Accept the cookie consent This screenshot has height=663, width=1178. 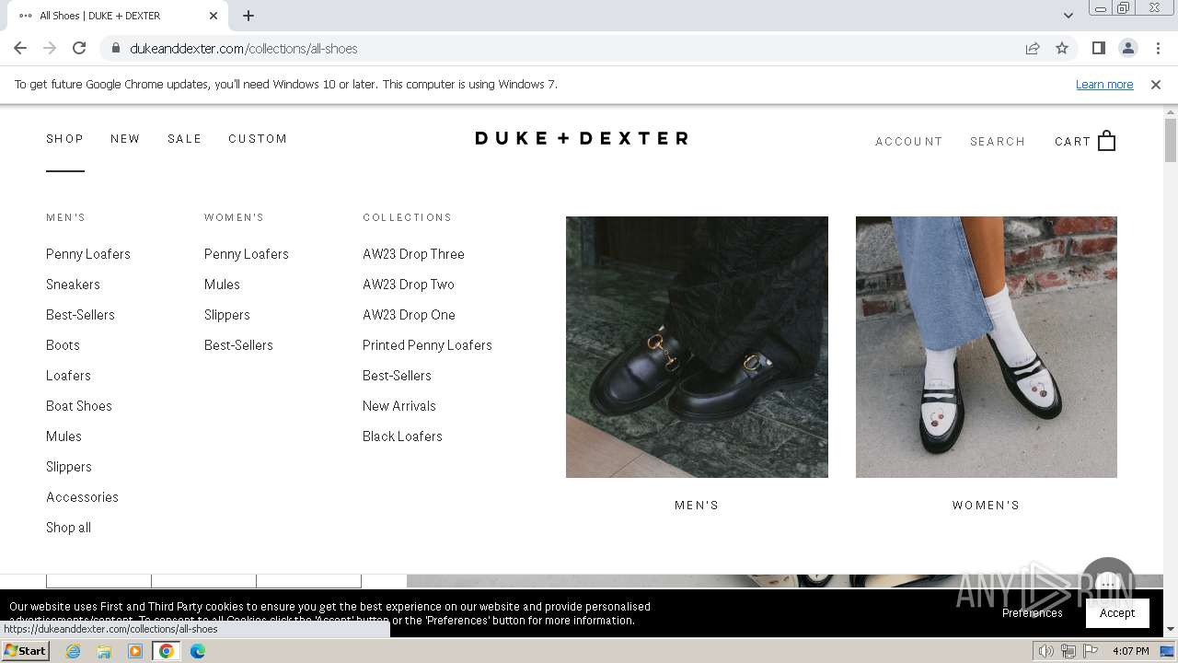(x=1117, y=613)
